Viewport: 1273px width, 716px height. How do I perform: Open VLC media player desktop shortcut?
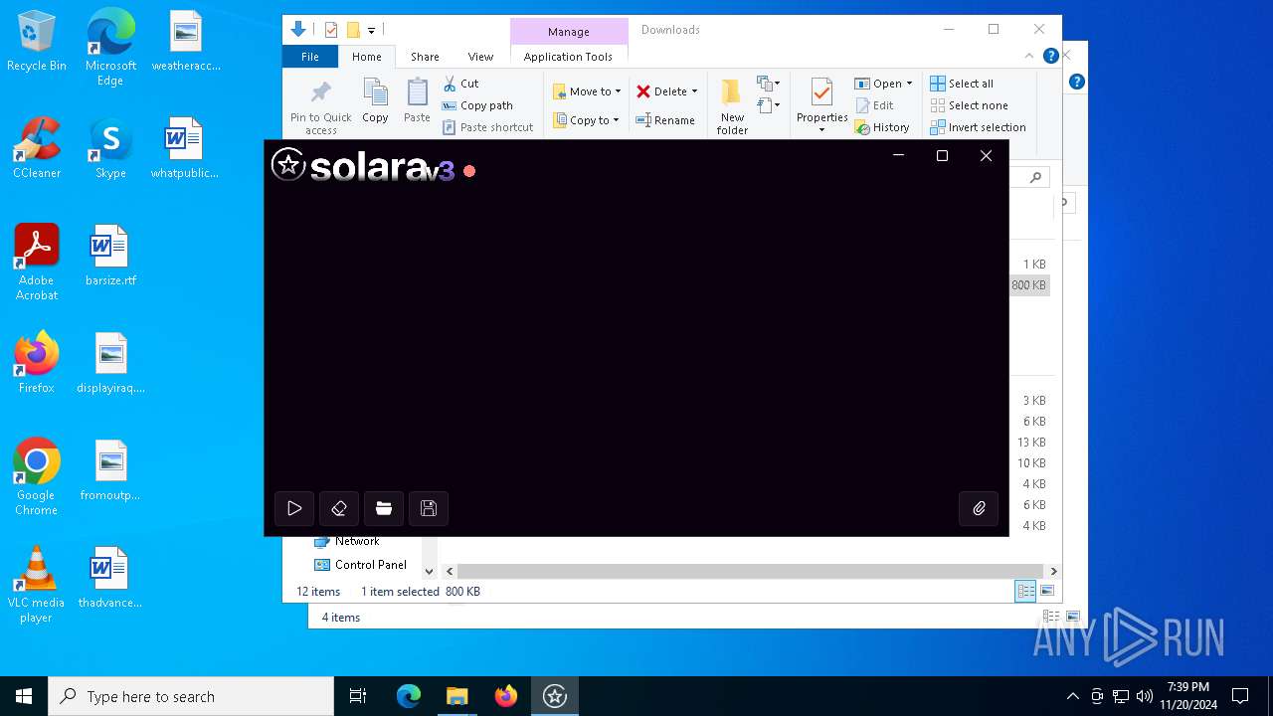pos(37,586)
